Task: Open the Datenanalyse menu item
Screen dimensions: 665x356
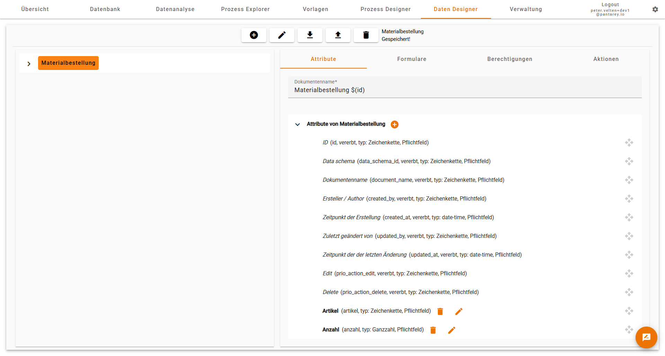Action: pos(175,9)
